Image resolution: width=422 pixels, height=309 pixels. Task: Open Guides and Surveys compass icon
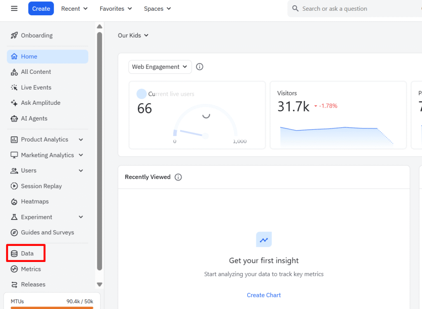14,233
